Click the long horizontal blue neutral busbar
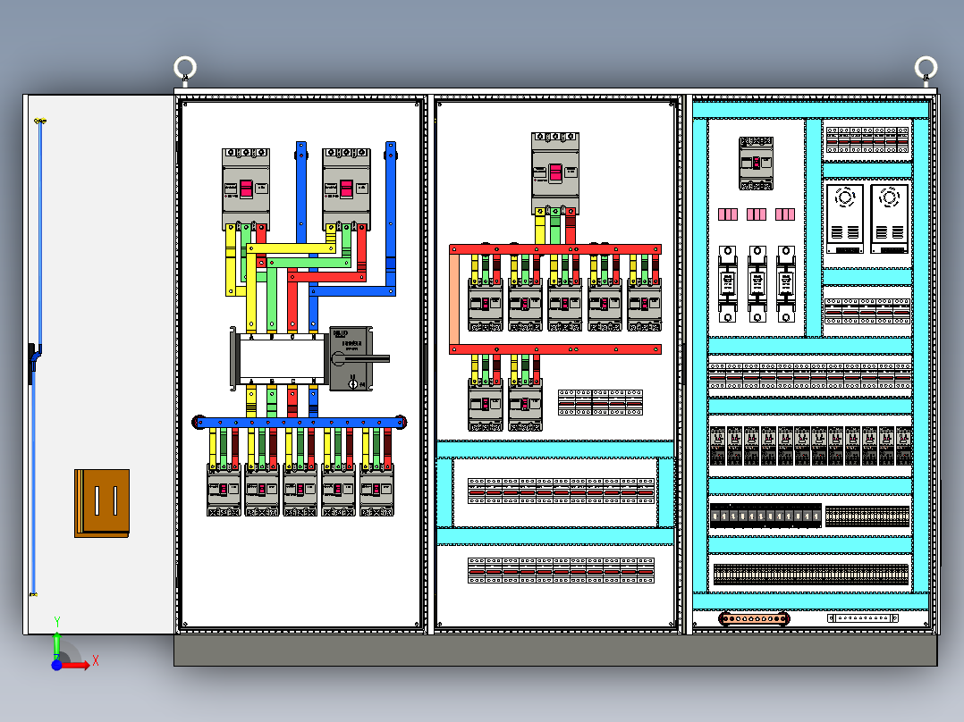The width and height of the screenshot is (964, 722). pyautogui.click(x=300, y=422)
